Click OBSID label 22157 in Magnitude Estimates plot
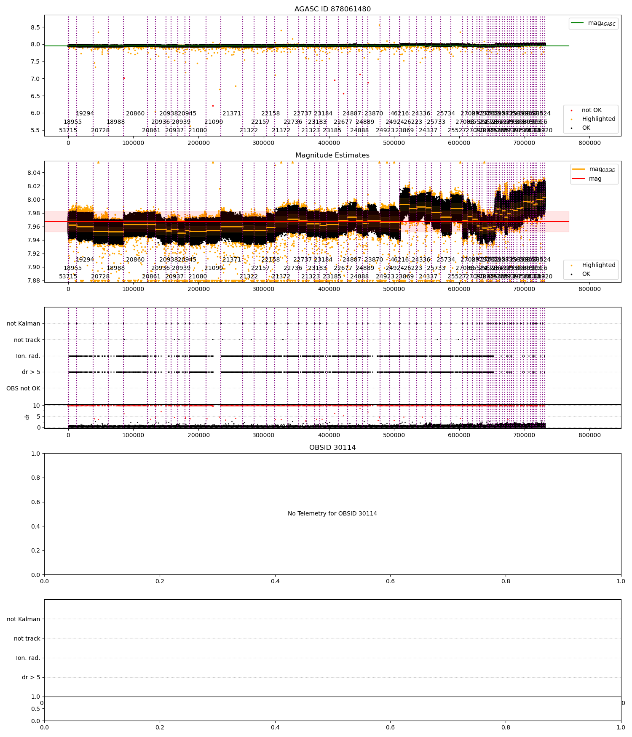 click(x=260, y=268)
